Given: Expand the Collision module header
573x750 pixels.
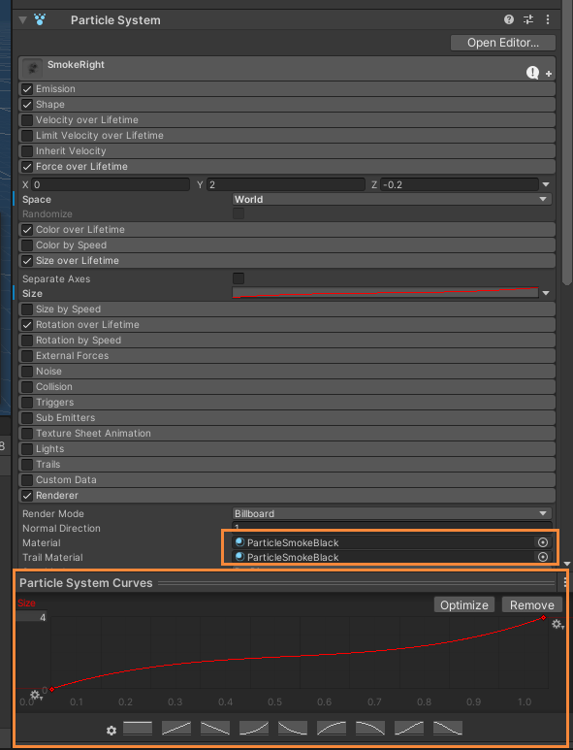Looking at the screenshot, I should point(287,386).
